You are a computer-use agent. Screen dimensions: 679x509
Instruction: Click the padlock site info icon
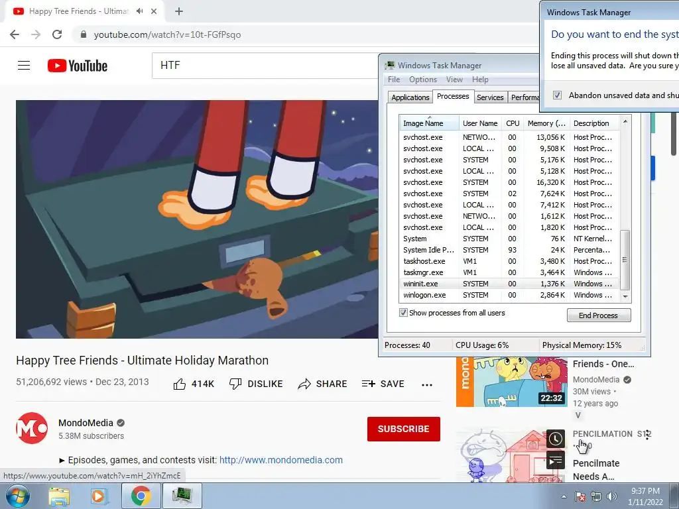(x=84, y=34)
